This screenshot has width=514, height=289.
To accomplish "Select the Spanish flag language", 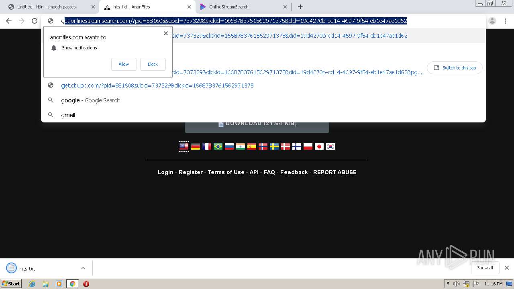I will pos(252,147).
